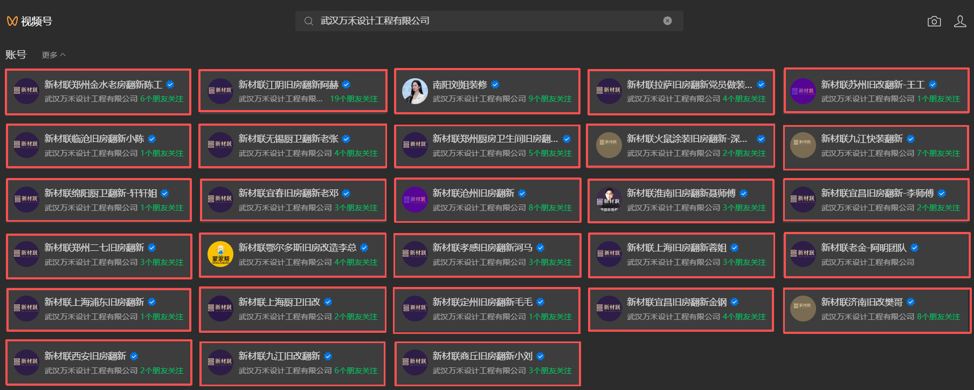Click 9个朋友关注 under 南阳刘姐装修

pos(550,99)
